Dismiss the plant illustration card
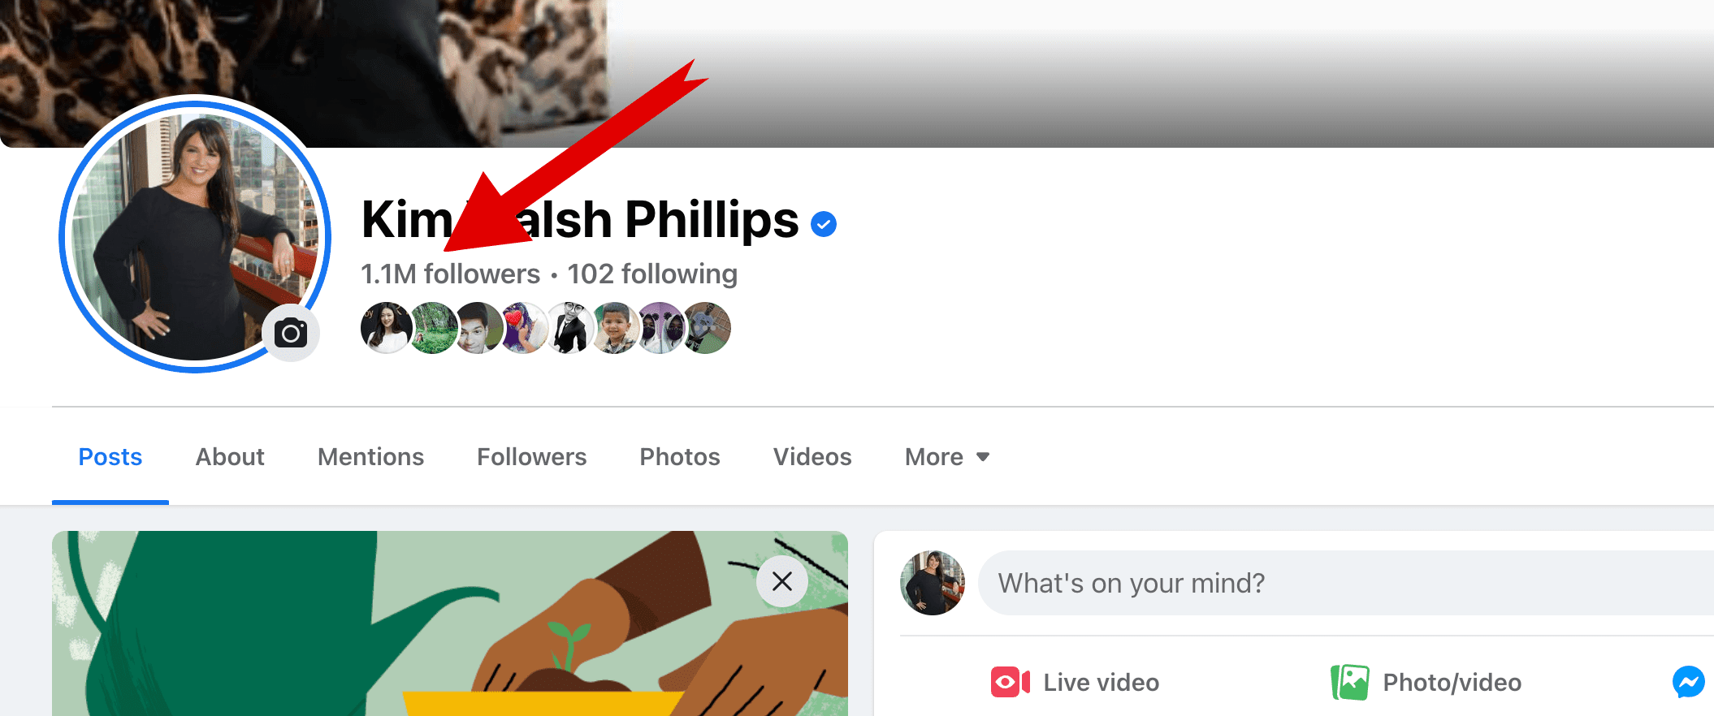Viewport: 1714px width, 716px height. click(x=782, y=581)
